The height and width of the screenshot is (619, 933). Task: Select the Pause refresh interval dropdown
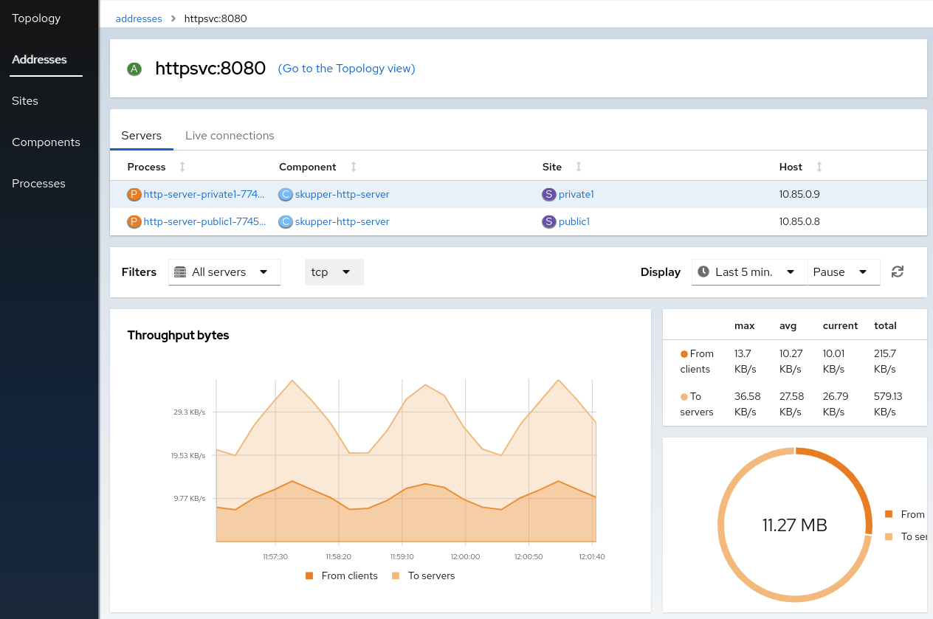click(x=843, y=272)
